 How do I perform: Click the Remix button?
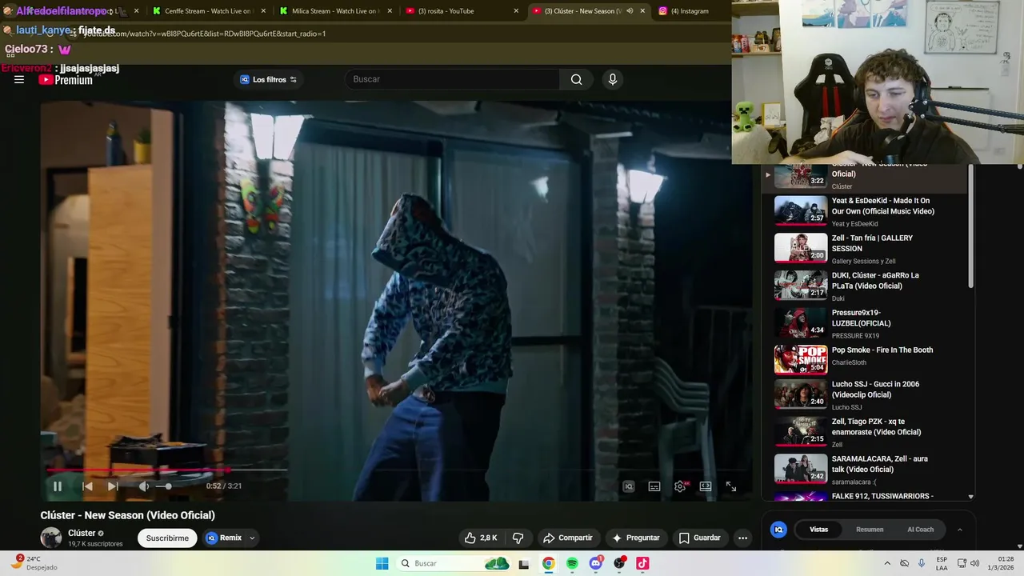click(224, 538)
